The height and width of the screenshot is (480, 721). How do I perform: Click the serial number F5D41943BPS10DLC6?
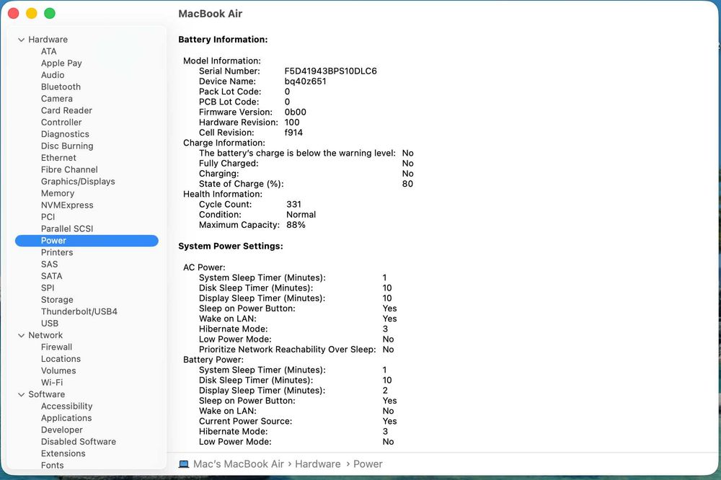coord(331,71)
